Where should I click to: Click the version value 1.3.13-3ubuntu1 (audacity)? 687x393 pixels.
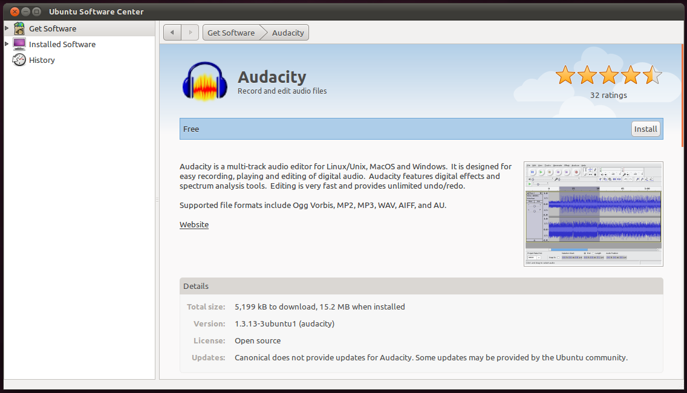[284, 324]
